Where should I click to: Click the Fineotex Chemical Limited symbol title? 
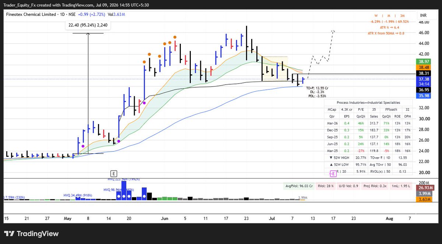click(31, 14)
